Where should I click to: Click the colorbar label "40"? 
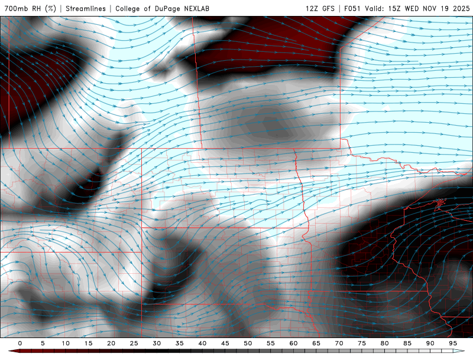coord(202,343)
